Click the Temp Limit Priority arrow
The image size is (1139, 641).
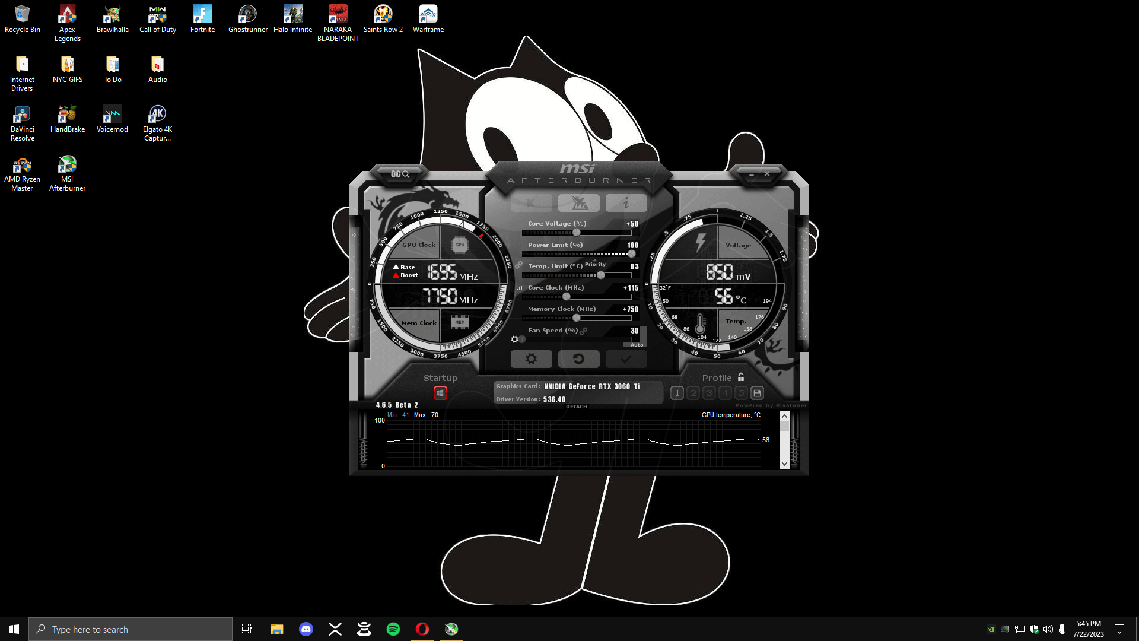click(x=595, y=261)
